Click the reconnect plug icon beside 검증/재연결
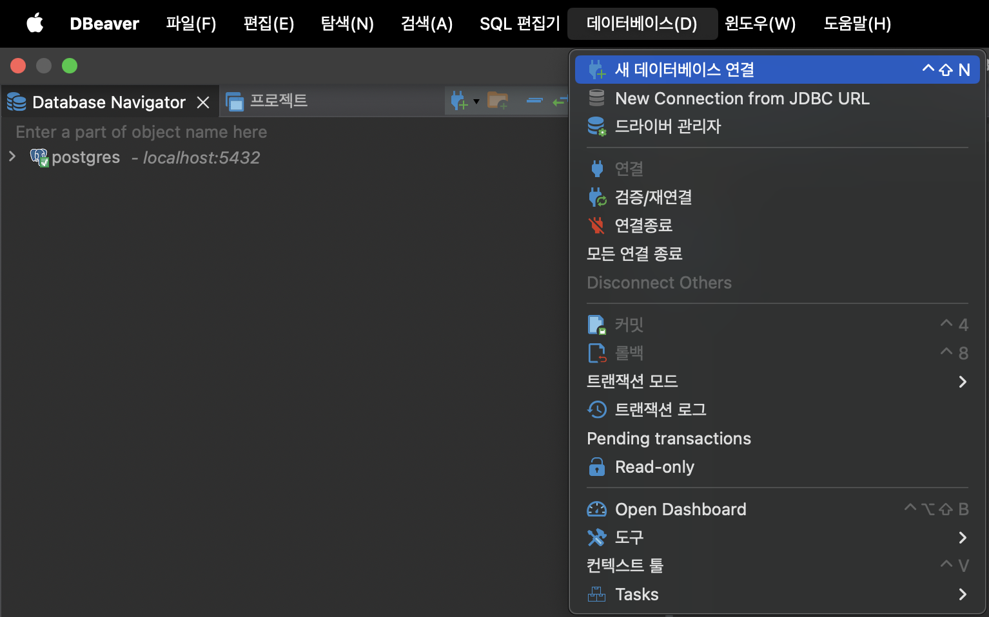The width and height of the screenshot is (989, 617). pos(597,197)
